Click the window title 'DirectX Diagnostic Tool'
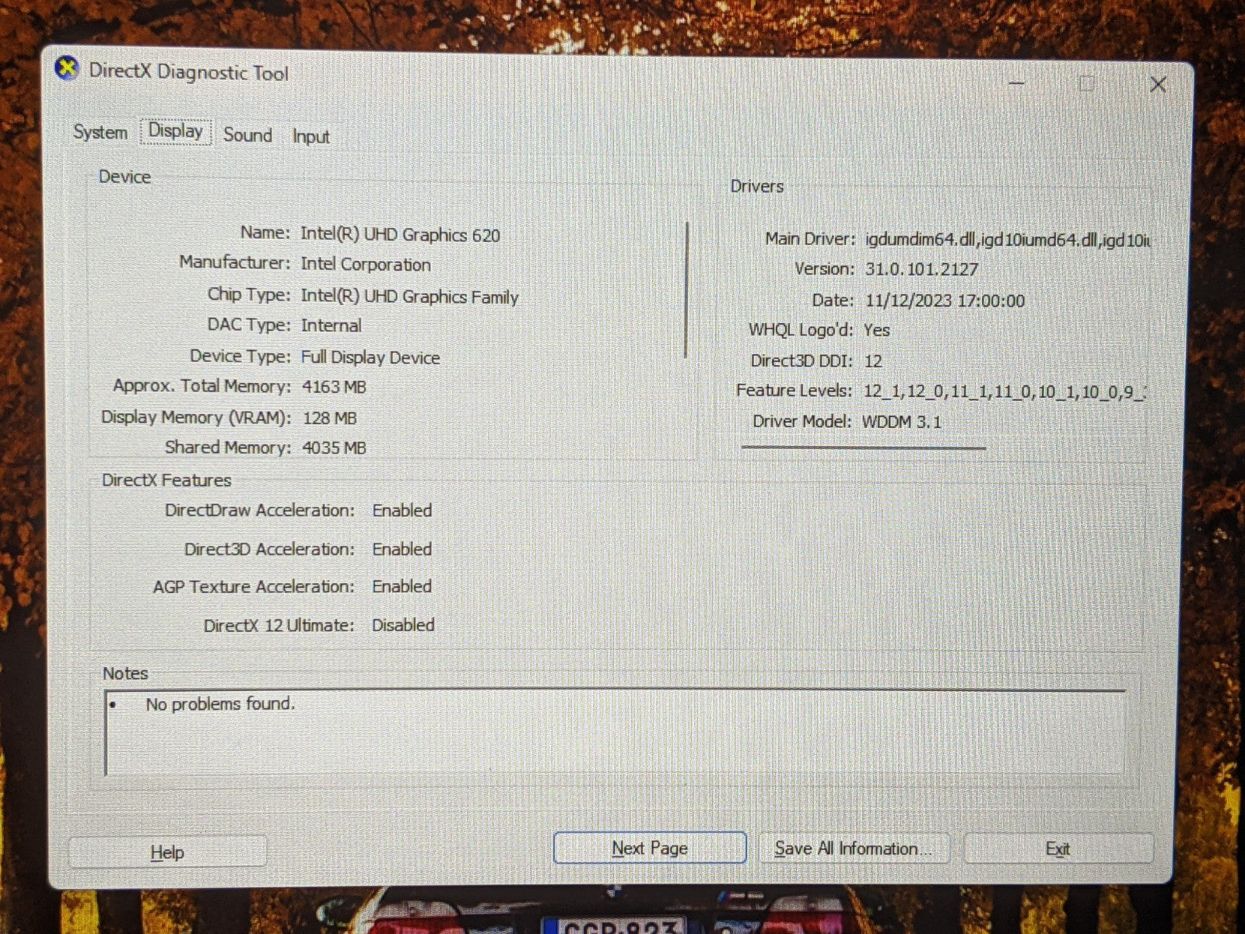The height and width of the screenshot is (934, 1245). pyautogui.click(x=188, y=72)
